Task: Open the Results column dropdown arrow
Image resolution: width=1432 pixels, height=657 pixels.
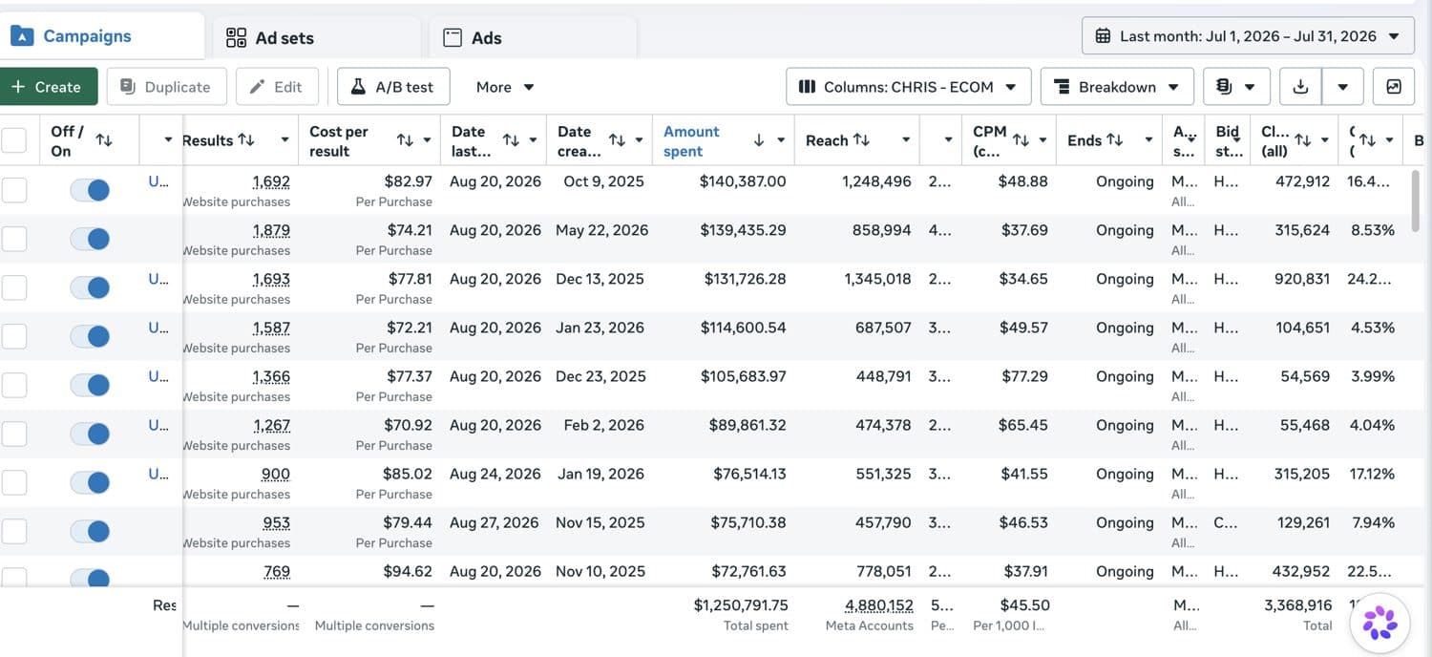Action: 284,140
